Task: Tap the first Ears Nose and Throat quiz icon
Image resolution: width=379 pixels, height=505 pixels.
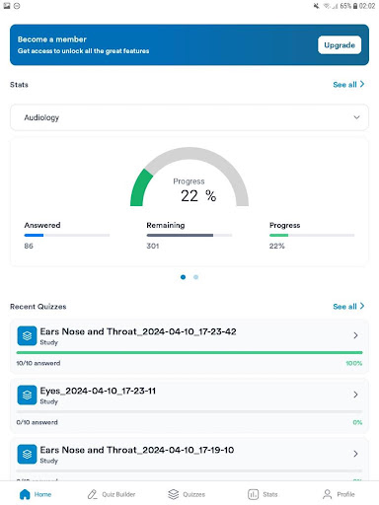Action: tap(27, 335)
